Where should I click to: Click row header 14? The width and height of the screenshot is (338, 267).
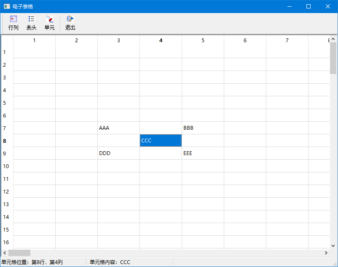[7, 217]
